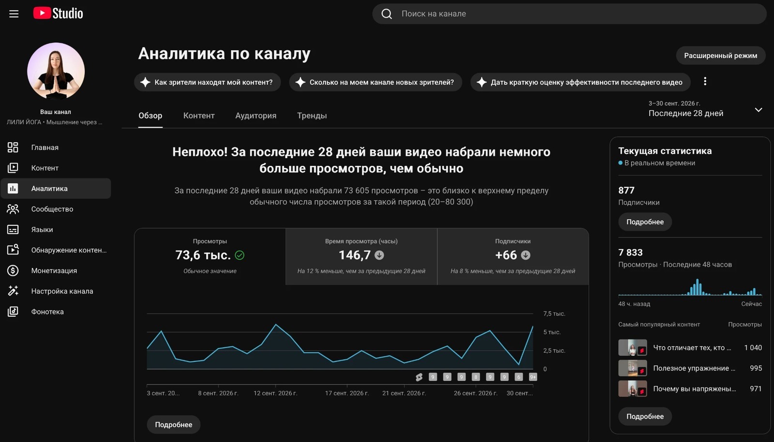Click the Языки subtitles icon
Screen dimensions: 774x442
(13, 230)
